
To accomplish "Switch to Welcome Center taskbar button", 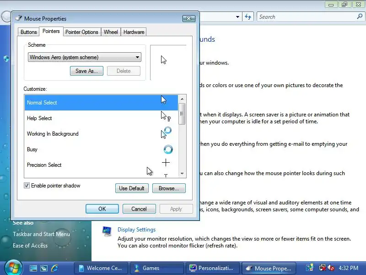I will 101,268.
